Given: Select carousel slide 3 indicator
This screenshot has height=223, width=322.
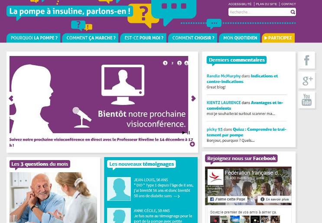Looking at the screenshot, I should [x=179, y=63].
